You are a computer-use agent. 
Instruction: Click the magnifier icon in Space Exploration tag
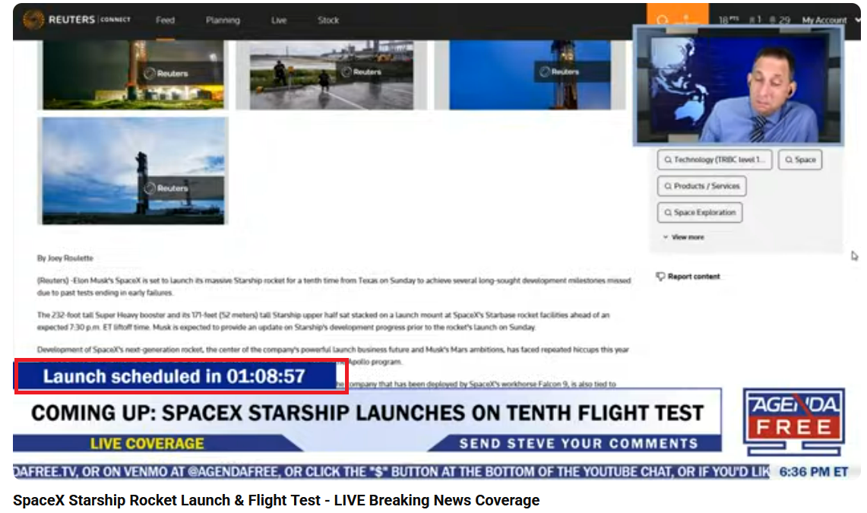[667, 213]
